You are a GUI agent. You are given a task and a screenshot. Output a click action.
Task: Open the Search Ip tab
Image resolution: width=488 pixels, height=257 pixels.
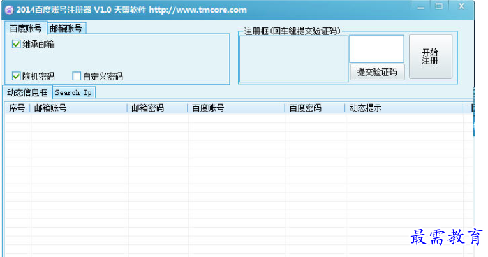[x=73, y=92]
